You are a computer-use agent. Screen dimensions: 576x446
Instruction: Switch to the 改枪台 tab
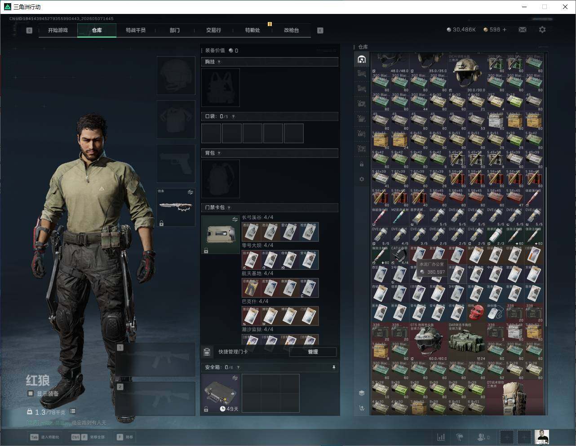pos(291,30)
